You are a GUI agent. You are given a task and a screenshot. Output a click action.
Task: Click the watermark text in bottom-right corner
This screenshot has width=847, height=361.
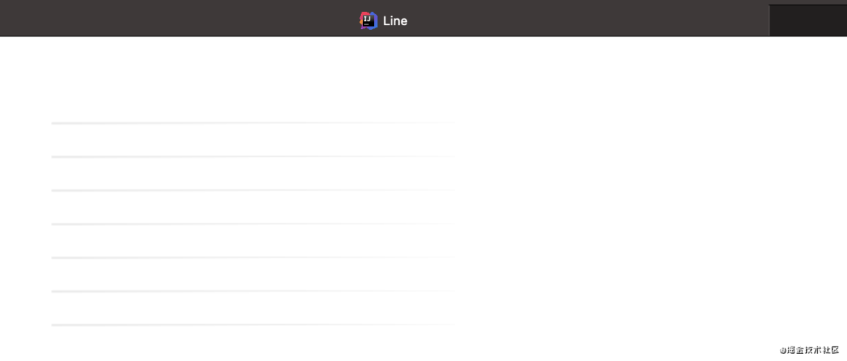pos(809,350)
